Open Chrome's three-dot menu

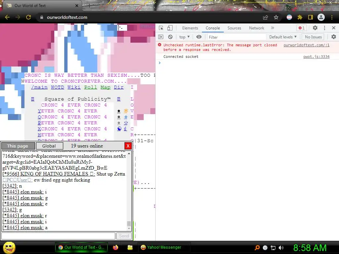point(332,17)
